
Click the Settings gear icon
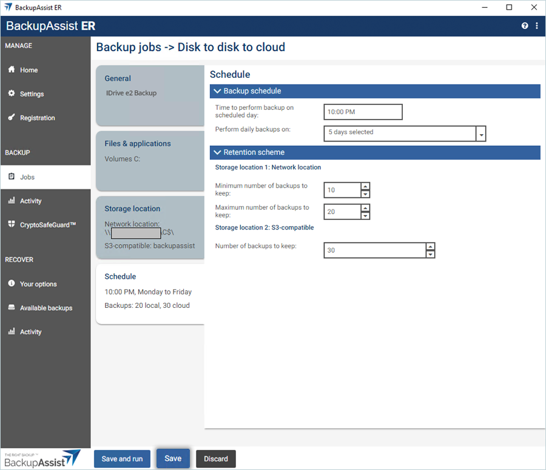(12, 94)
